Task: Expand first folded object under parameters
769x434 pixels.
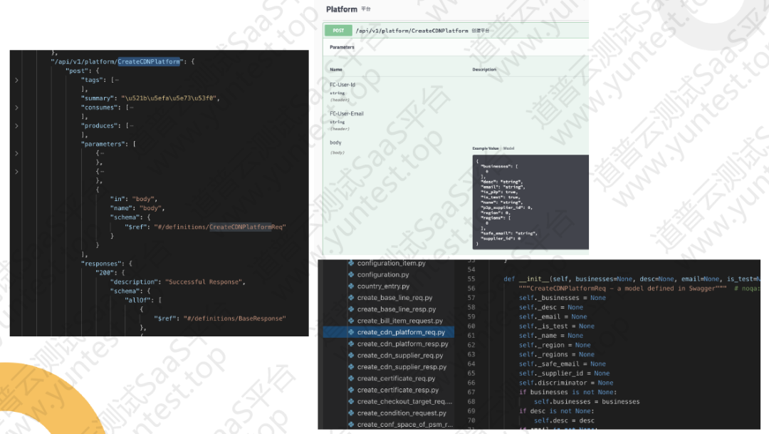Action: click(x=16, y=153)
